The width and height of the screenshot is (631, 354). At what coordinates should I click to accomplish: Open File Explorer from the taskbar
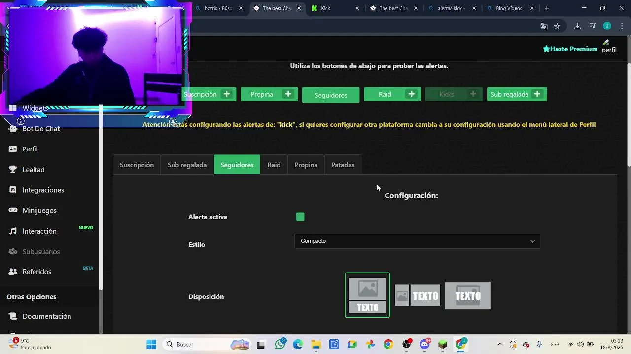click(315, 344)
